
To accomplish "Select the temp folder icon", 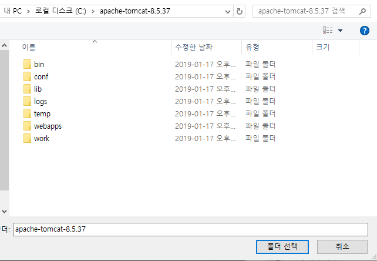I will coord(27,113).
